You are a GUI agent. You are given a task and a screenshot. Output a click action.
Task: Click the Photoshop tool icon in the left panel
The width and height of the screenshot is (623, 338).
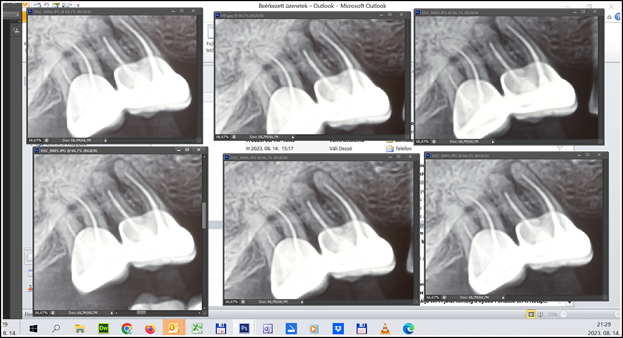(x=16, y=30)
